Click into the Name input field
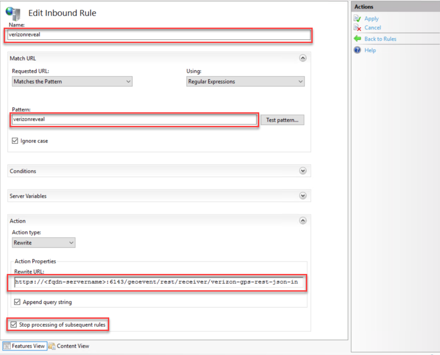 click(159, 34)
